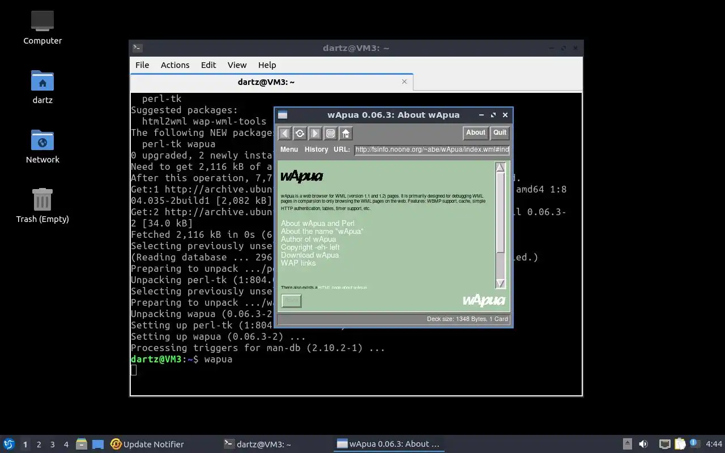
Task: Switch to workspace 1
Action: [x=25, y=445]
